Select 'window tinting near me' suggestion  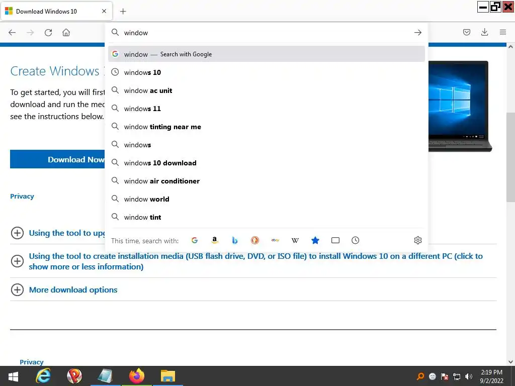pos(267,126)
